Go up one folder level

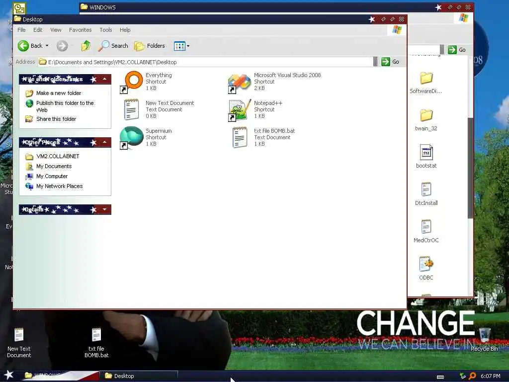tap(86, 46)
